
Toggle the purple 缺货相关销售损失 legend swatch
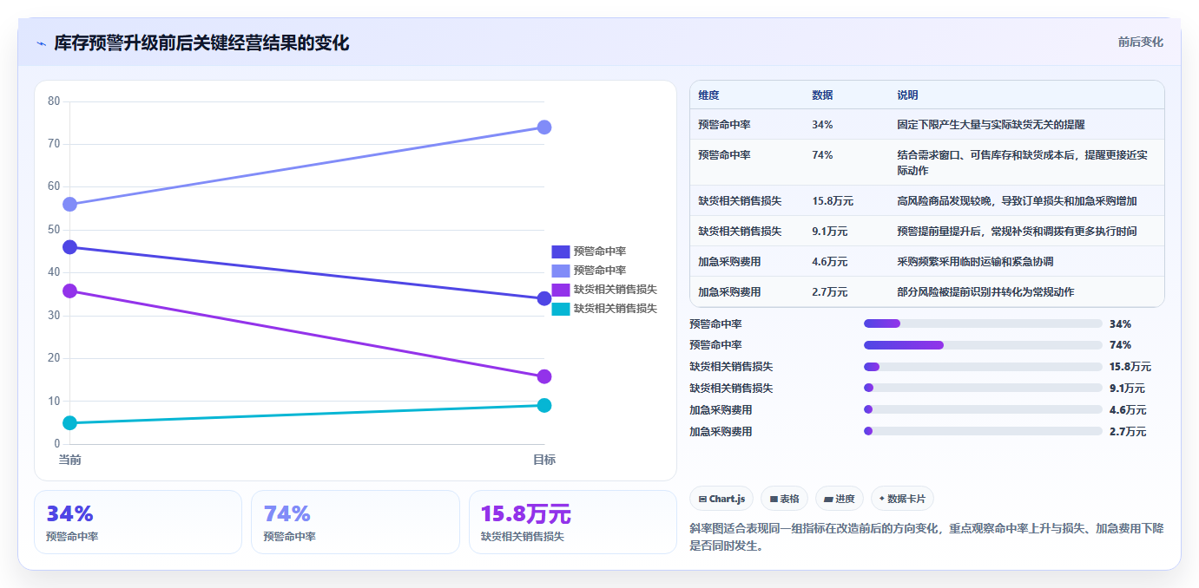tap(561, 290)
